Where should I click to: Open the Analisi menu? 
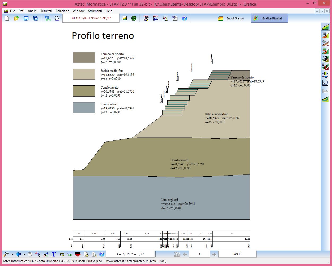pos(32,11)
